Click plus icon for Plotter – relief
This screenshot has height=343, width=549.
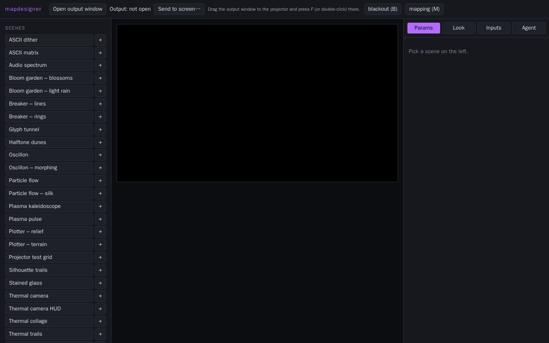point(100,232)
